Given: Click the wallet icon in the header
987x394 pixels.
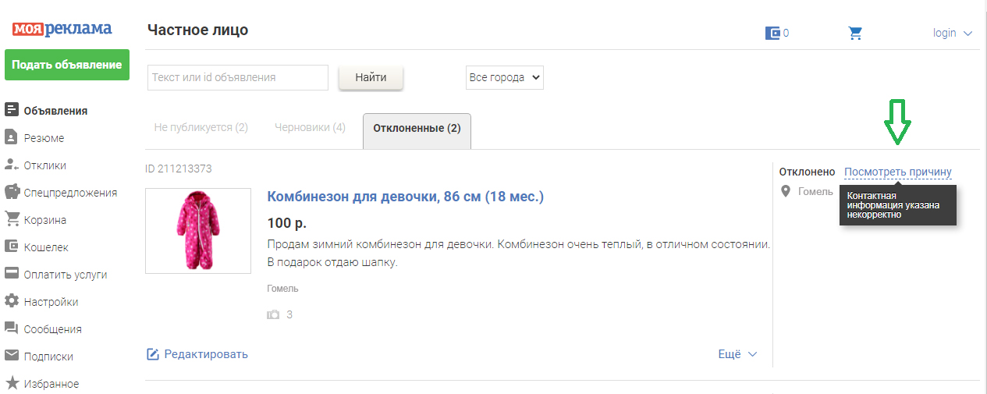Looking at the screenshot, I should [773, 33].
